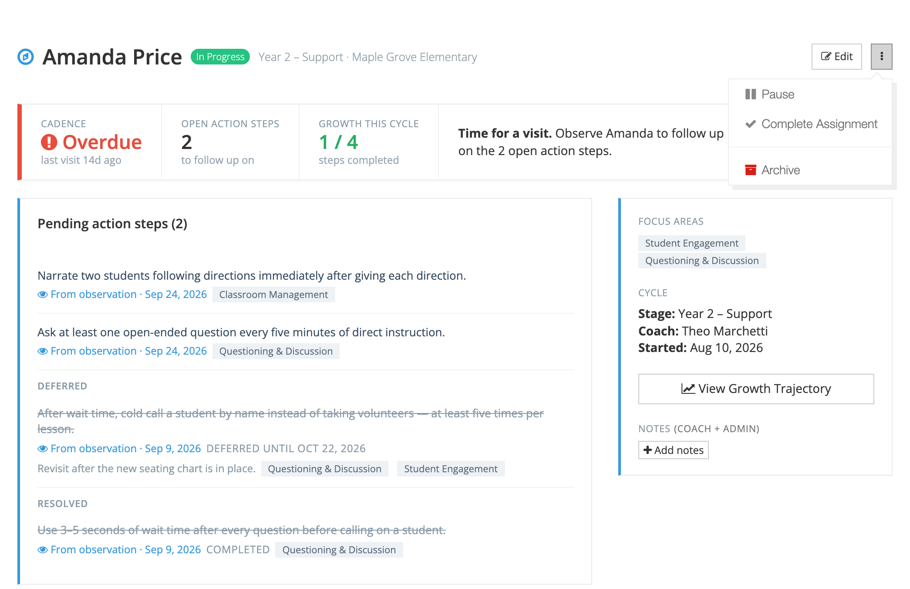Screen dimensions: 910x589
Task: Open observation link for narrate students step
Action: [x=122, y=294]
